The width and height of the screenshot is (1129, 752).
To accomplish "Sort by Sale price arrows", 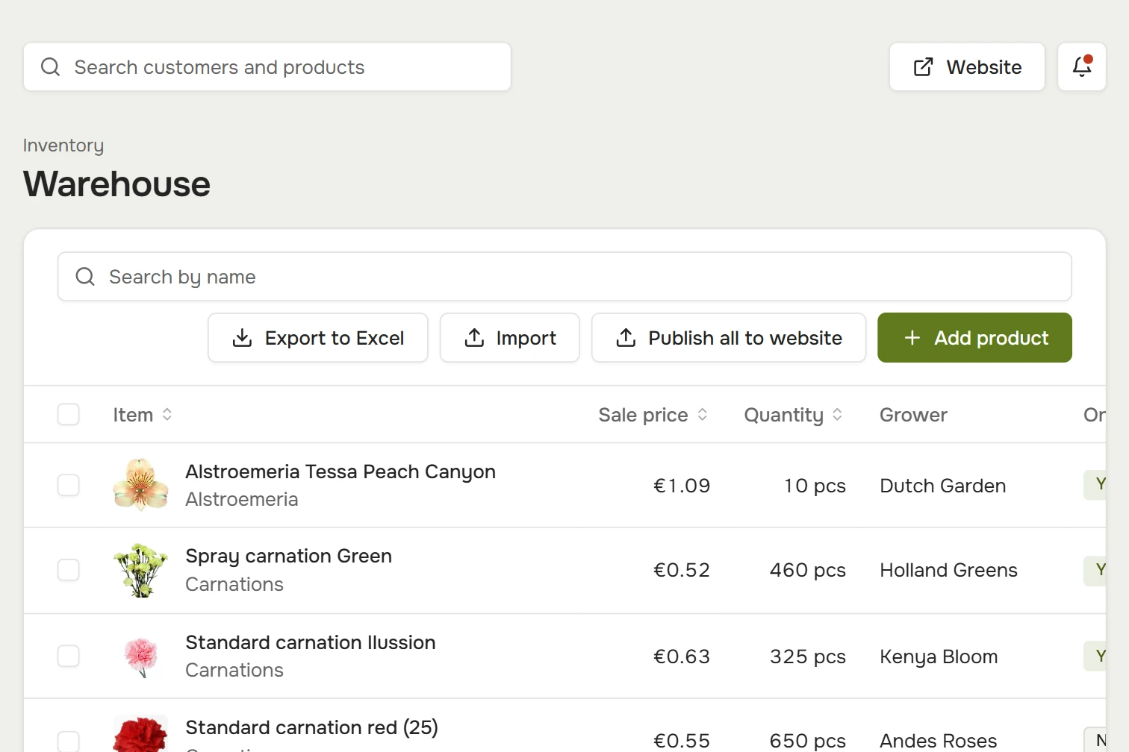I will point(703,414).
